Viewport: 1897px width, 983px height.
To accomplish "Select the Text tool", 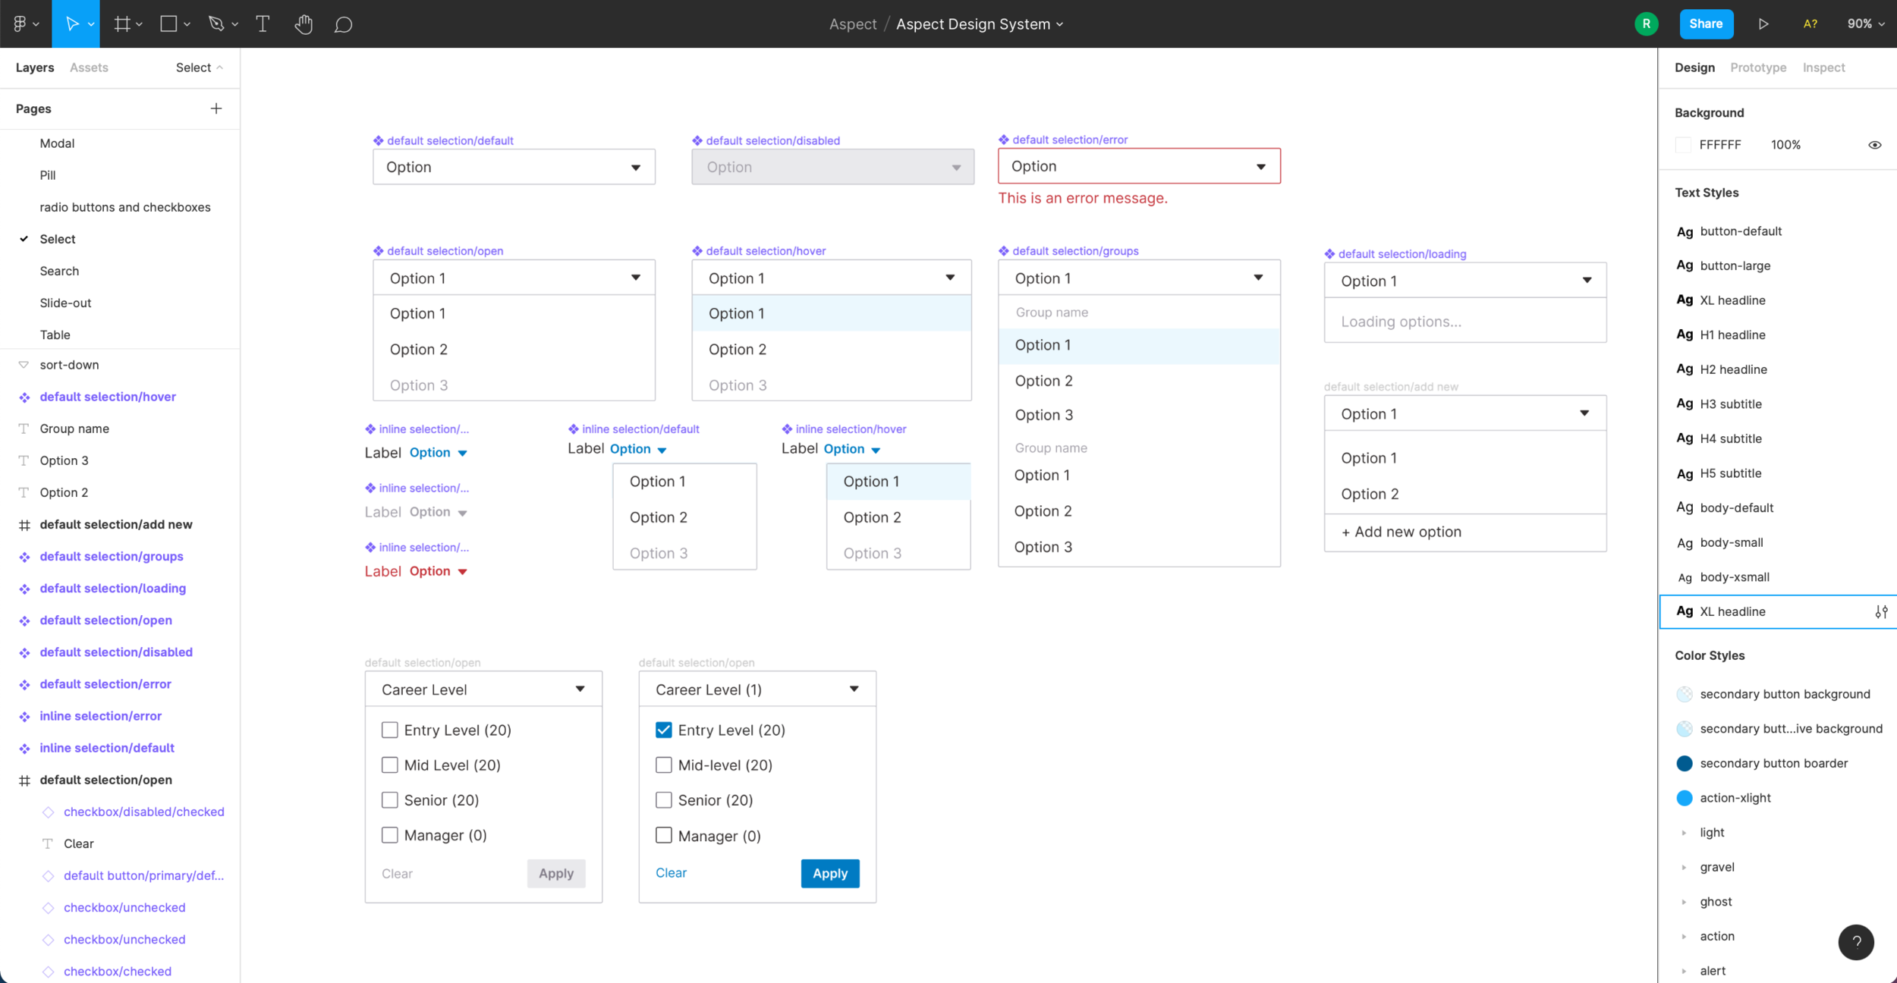I will (263, 24).
